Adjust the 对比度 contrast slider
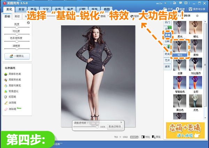Screen dimensions: 209x148 tap(17, 34)
